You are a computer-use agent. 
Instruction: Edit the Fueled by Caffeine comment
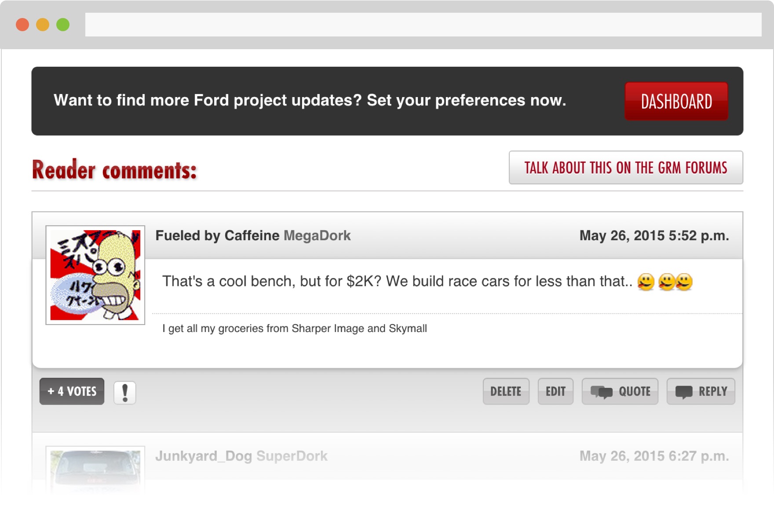click(x=555, y=391)
